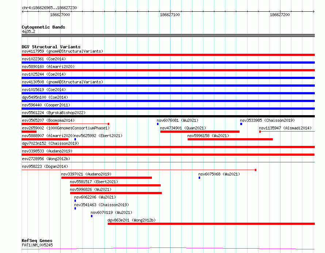
Task: Open nsv5890160 (Almarri2020) variant label
Action: coord(48,67)
